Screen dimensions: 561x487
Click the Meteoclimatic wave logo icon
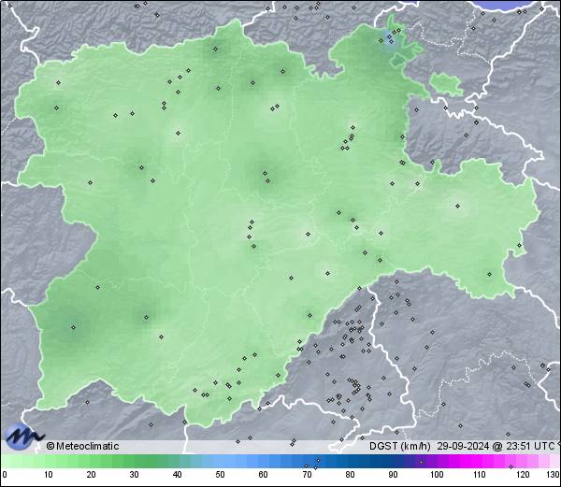tap(22, 437)
